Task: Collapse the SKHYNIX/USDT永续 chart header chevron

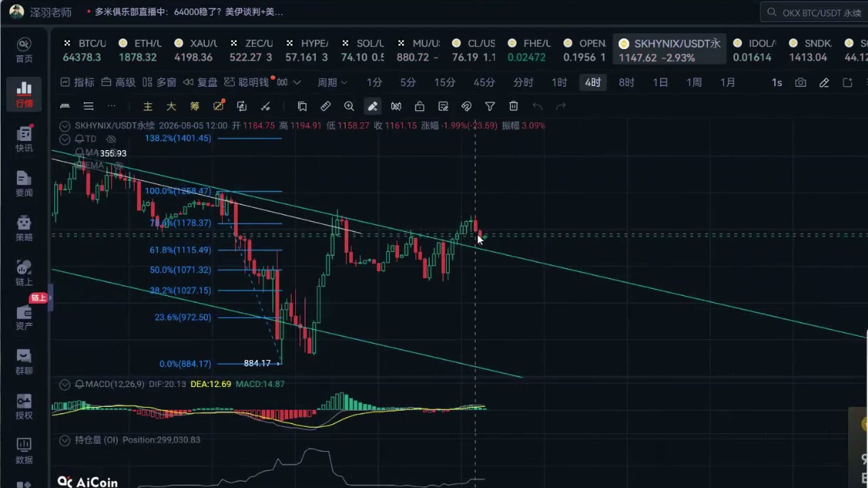Action: pyautogui.click(x=65, y=125)
